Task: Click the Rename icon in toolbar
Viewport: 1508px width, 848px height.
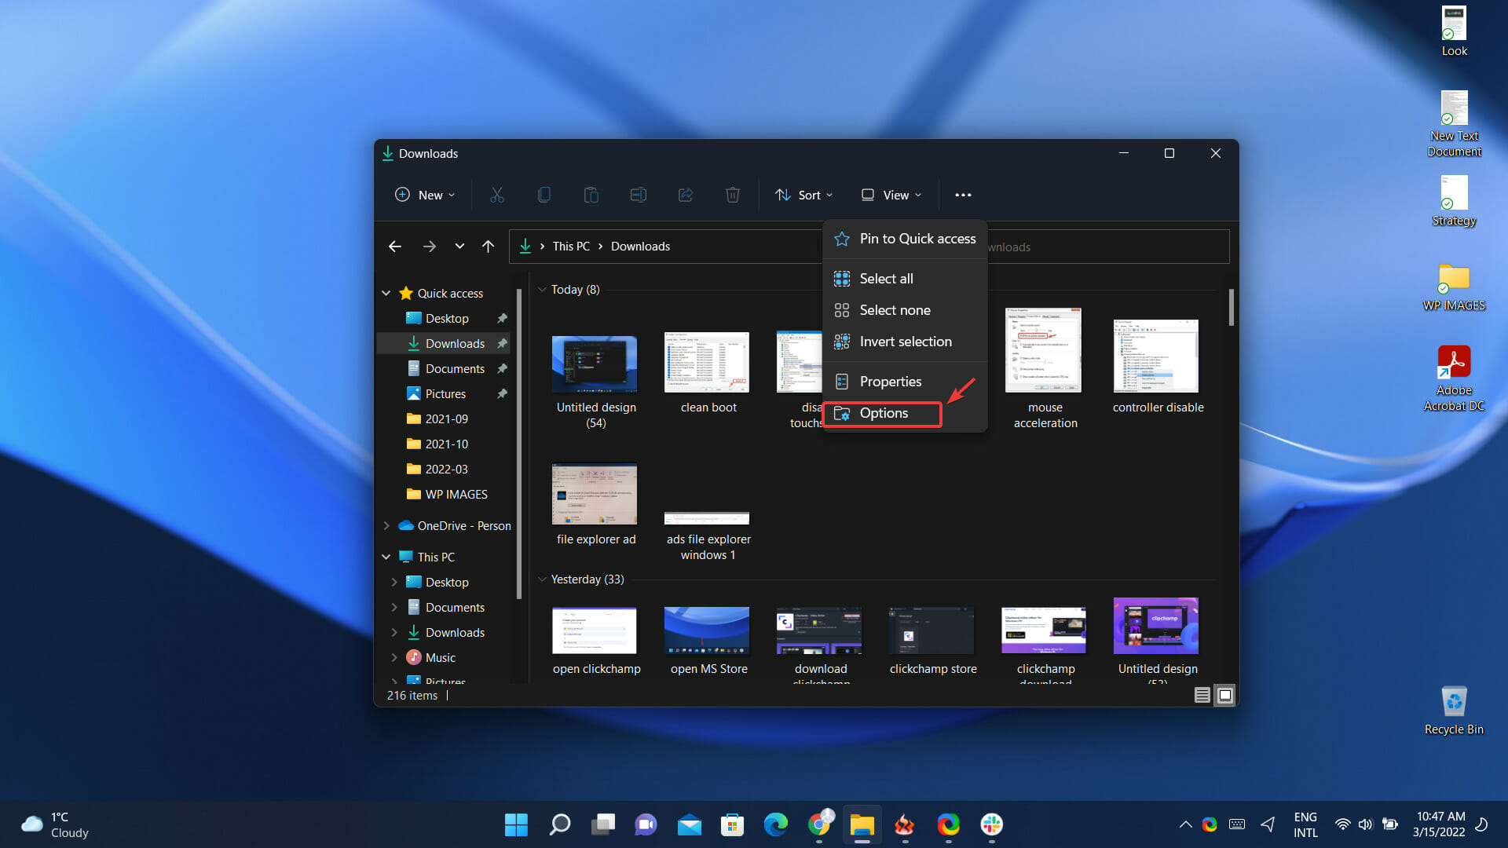Action: (x=638, y=195)
